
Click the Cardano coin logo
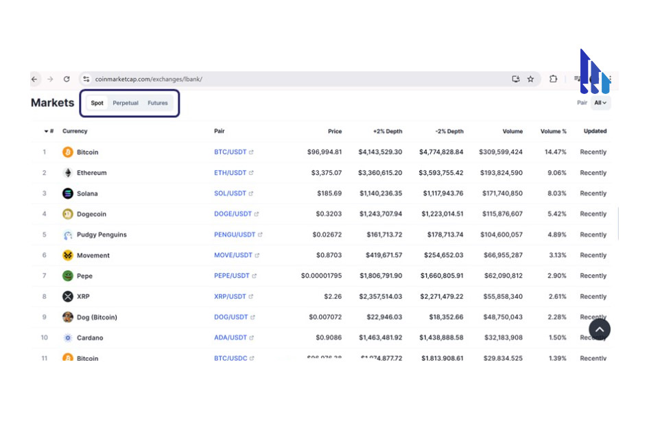(x=67, y=337)
